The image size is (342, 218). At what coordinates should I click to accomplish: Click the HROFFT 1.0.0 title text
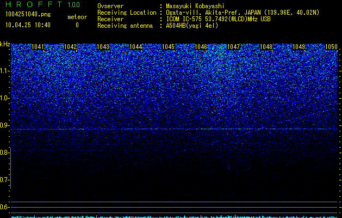pyautogui.click(x=42, y=4)
